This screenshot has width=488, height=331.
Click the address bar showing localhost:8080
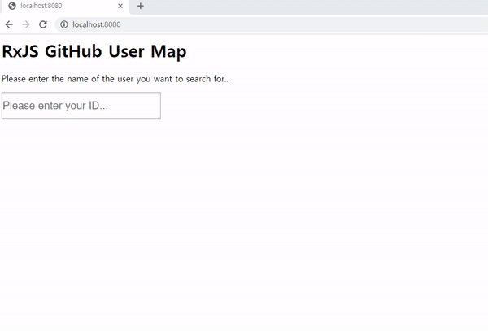271,24
